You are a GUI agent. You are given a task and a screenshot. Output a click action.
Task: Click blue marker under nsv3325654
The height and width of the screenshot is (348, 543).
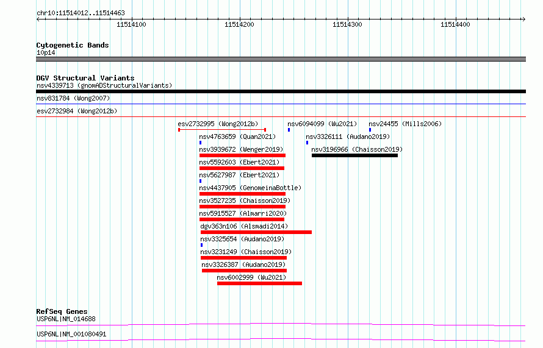(201, 245)
